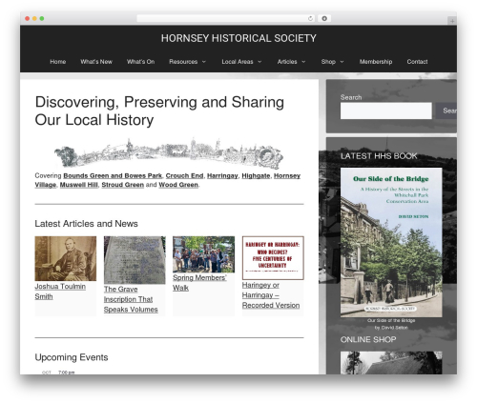Click the Hornsey Historical Society site title
This screenshot has height=403, width=477.
[238, 38]
